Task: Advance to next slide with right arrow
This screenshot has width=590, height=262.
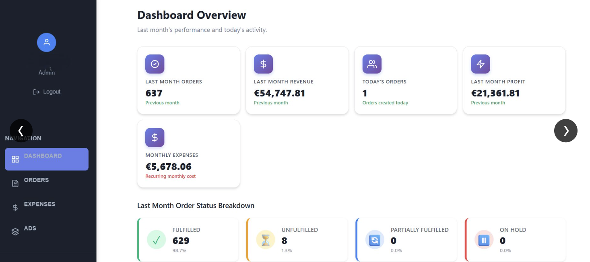Action: [565, 131]
